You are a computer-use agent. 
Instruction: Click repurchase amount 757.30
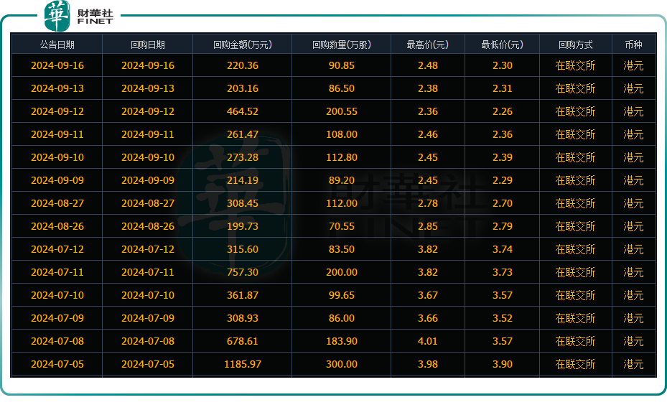tap(243, 272)
